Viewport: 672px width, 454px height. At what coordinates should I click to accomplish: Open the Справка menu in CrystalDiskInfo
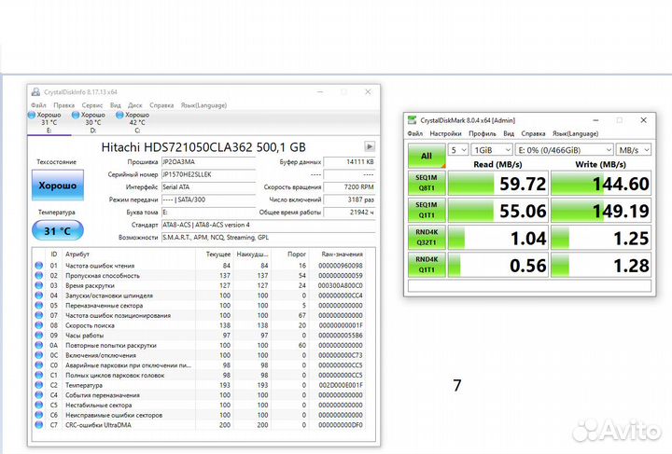pos(161,104)
